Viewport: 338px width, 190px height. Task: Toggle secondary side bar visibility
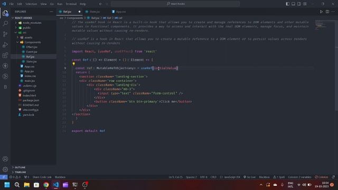(x=299, y=4)
